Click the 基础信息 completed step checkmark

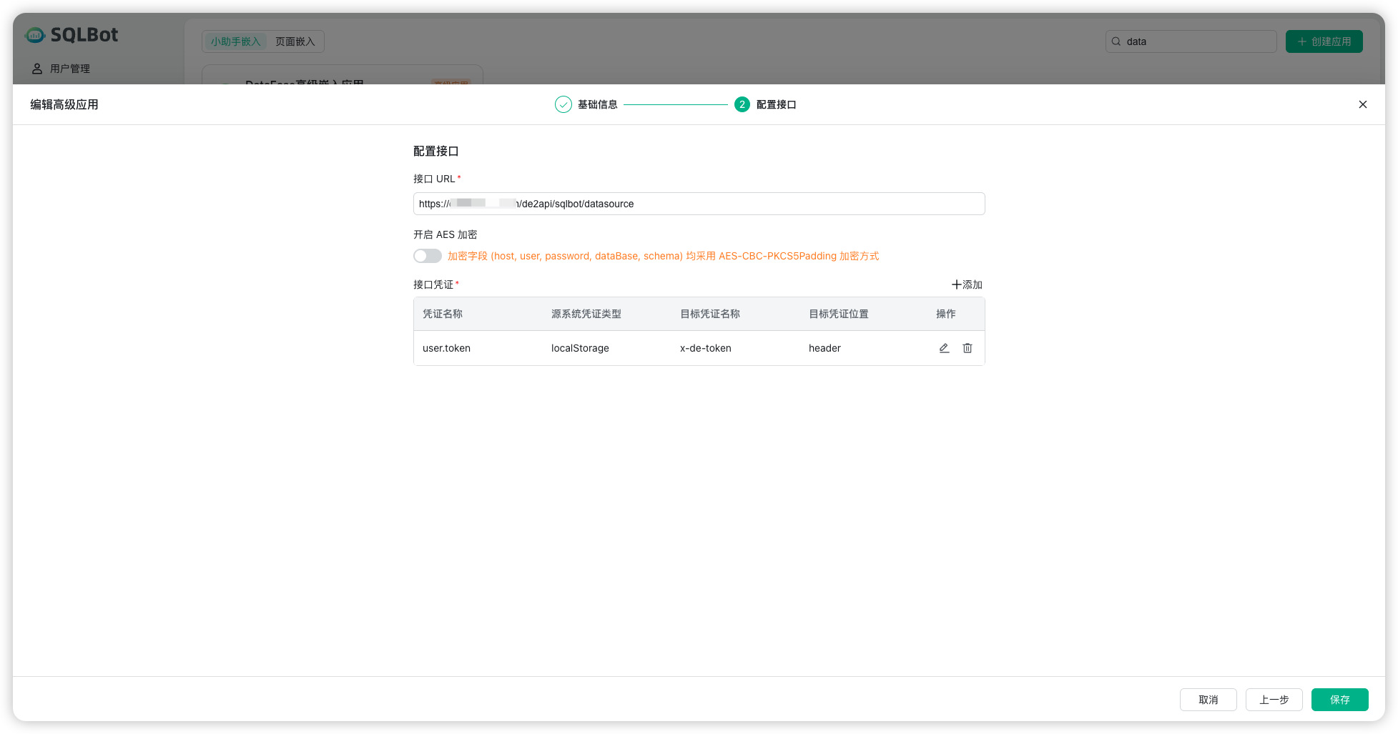(563, 104)
